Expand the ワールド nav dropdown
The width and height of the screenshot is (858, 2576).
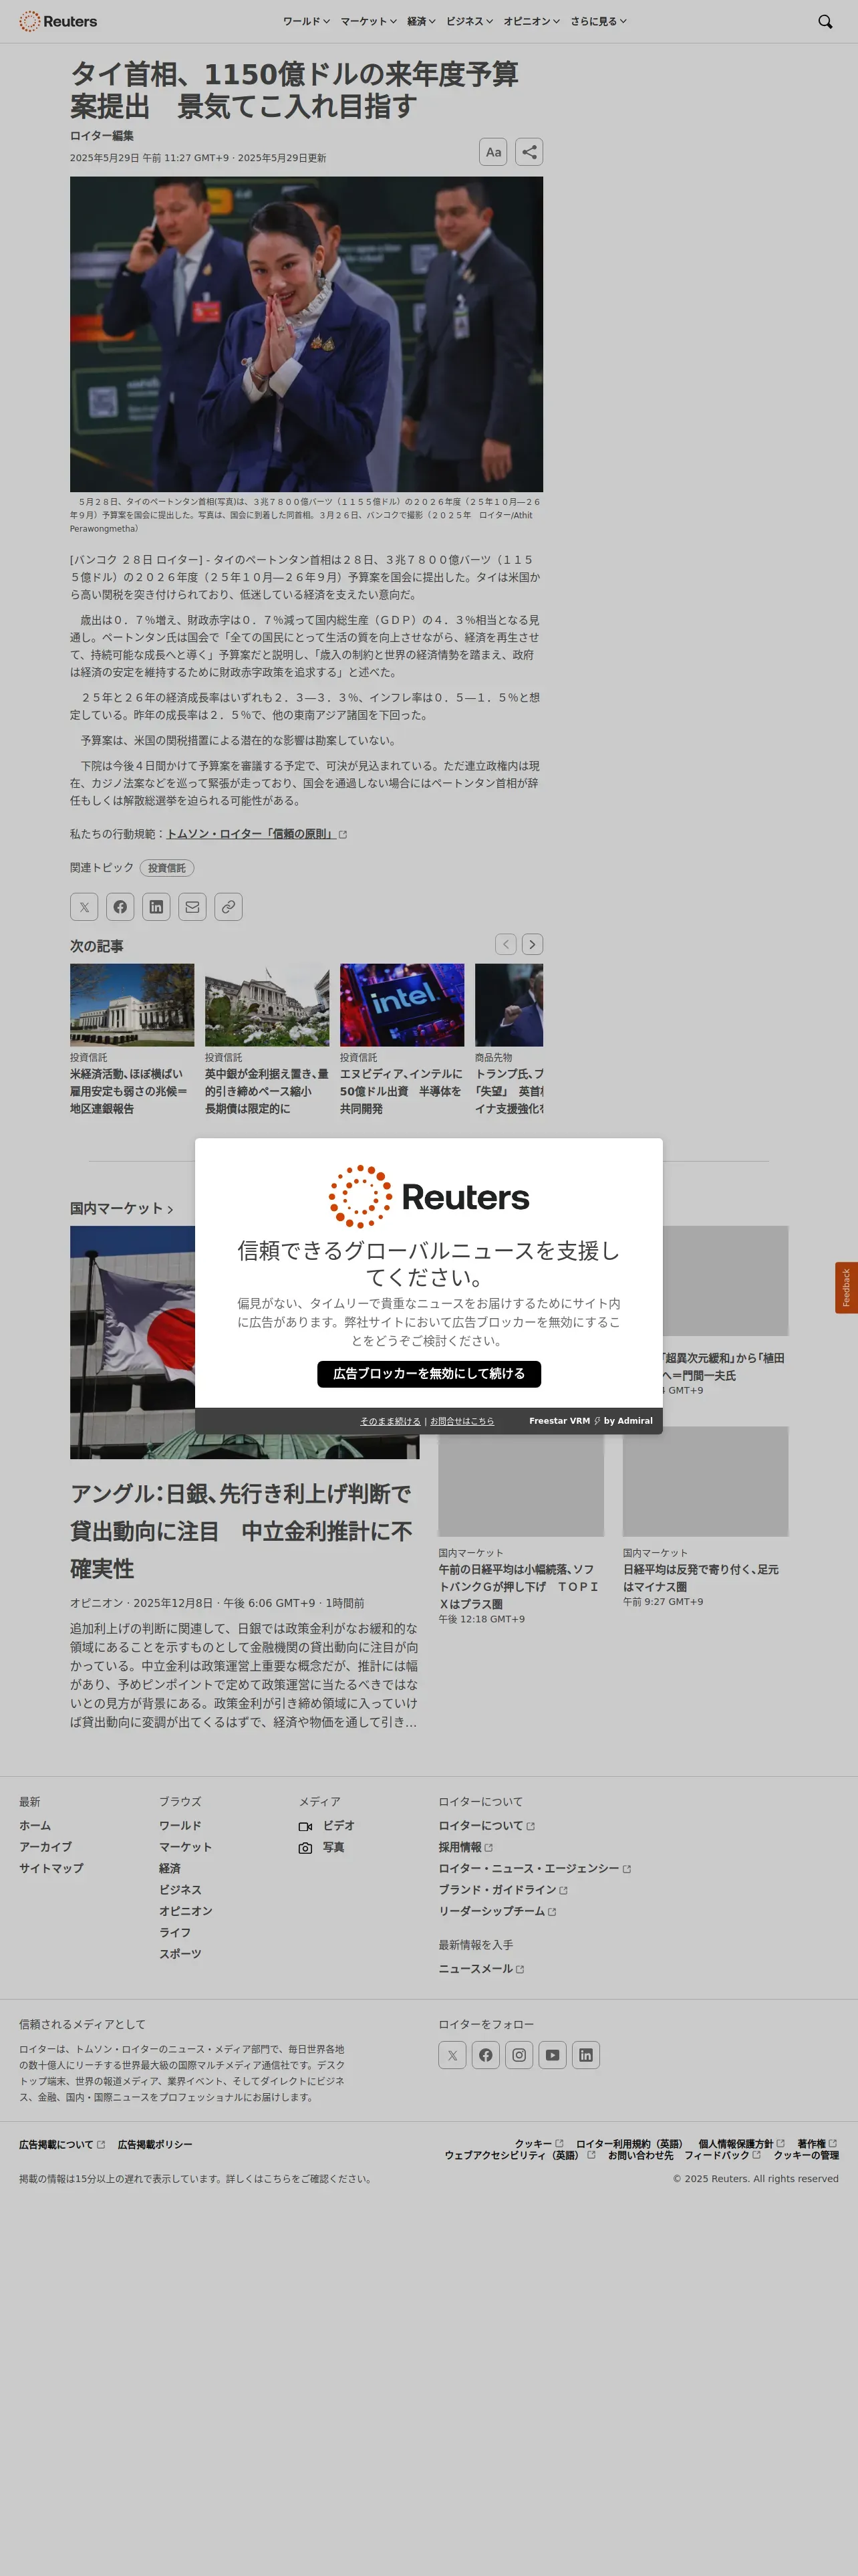click(x=305, y=21)
